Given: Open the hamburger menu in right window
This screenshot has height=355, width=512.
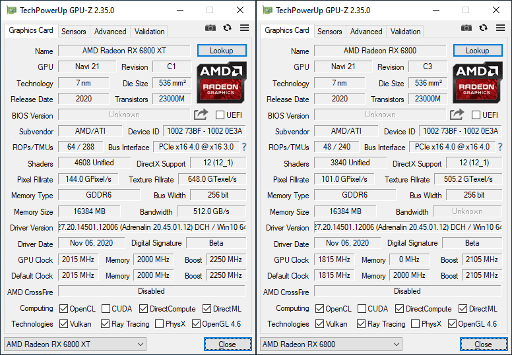Looking at the screenshot, I should click(500, 28).
